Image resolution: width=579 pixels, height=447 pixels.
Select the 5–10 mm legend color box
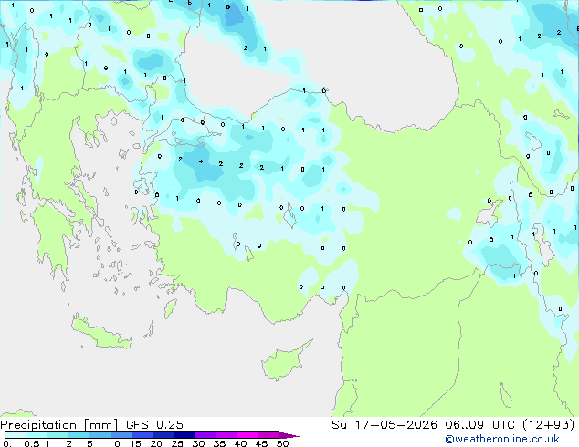(100, 435)
